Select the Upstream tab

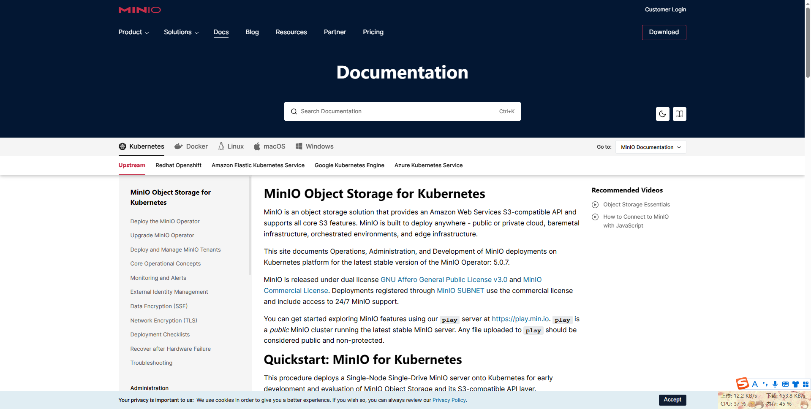coord(132,165)
